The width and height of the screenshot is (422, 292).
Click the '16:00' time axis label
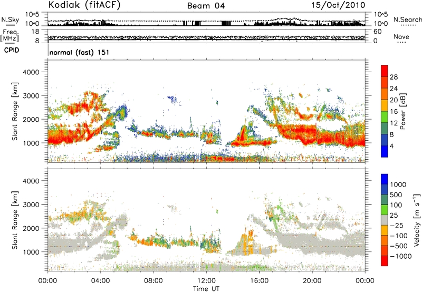coord(259,281)
